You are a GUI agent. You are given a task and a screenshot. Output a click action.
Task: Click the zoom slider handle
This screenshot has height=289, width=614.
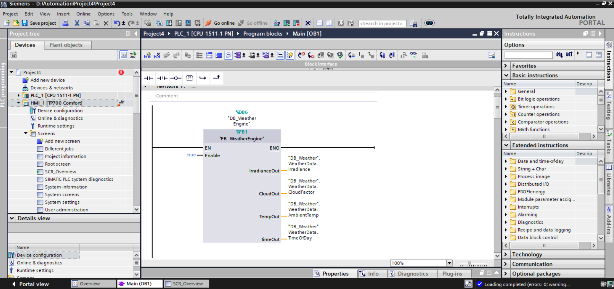coord(469,263)
